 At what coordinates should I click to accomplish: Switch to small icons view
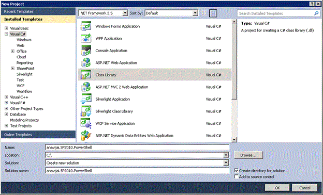[x=204, y=13]
